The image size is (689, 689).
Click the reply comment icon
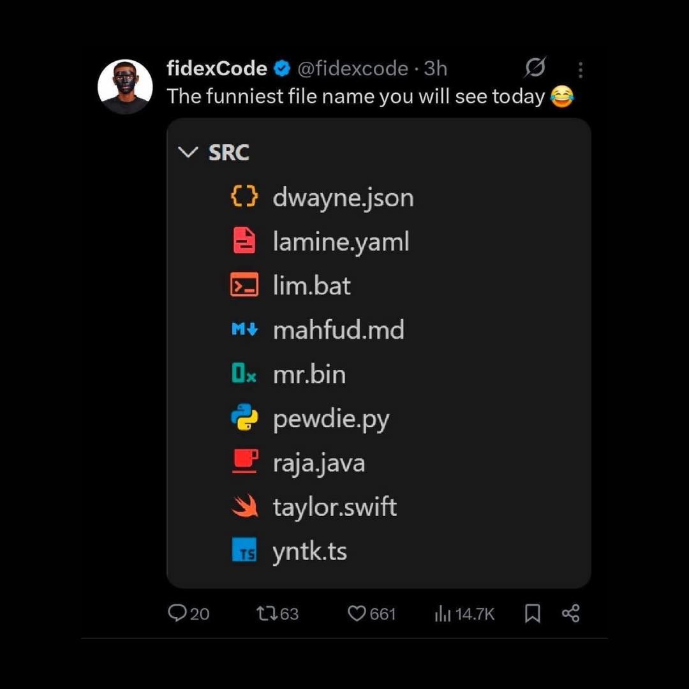pyautogui.click(x=176, y=613)
